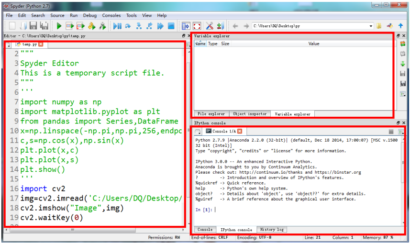This screenshot has width=410, height=244.
Task: Open the File menu
Action: coord(9,15)
